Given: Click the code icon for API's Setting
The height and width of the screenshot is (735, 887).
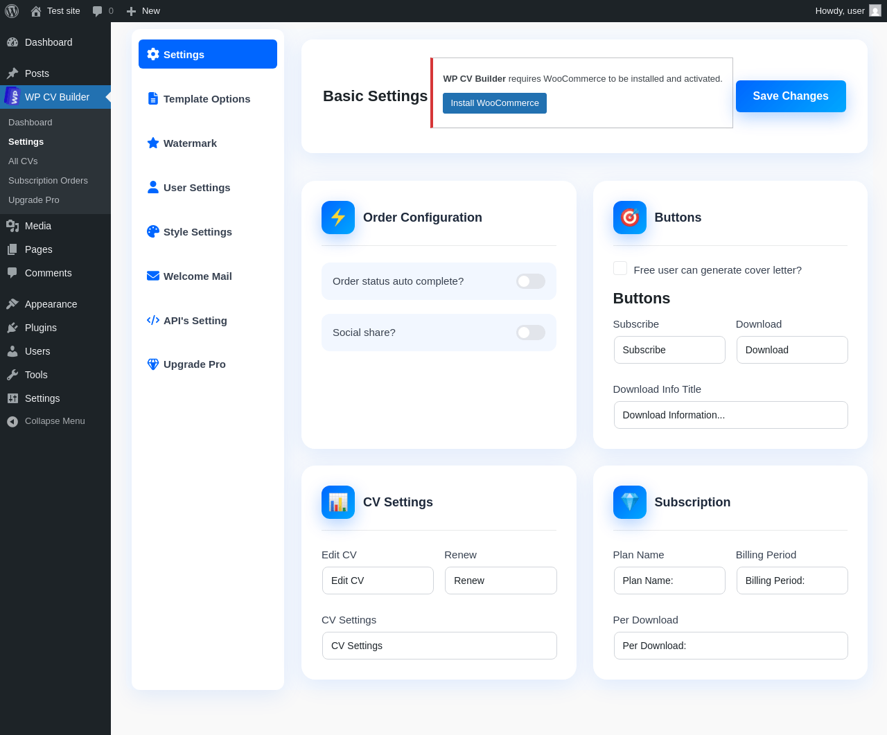Looking at the screenshot, I should point(153,320).
